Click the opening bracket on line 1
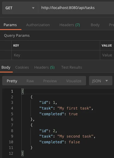 [x=23, y=91]
